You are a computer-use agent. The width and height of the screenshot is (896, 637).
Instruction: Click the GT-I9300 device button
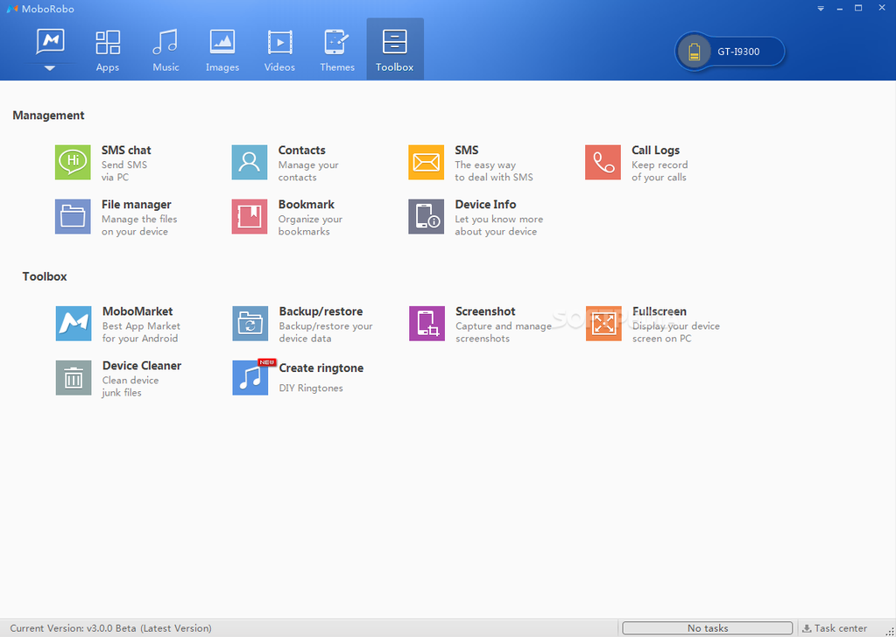pyautogui.click(x=730, y=52)
